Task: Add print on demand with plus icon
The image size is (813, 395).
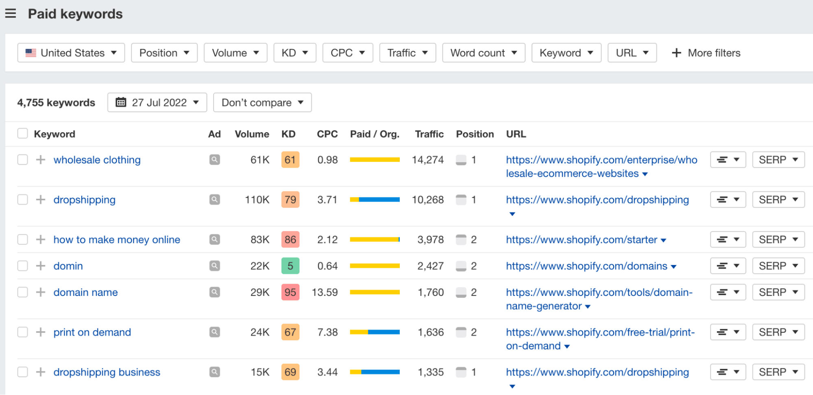Action: click(x=41, y=332)
